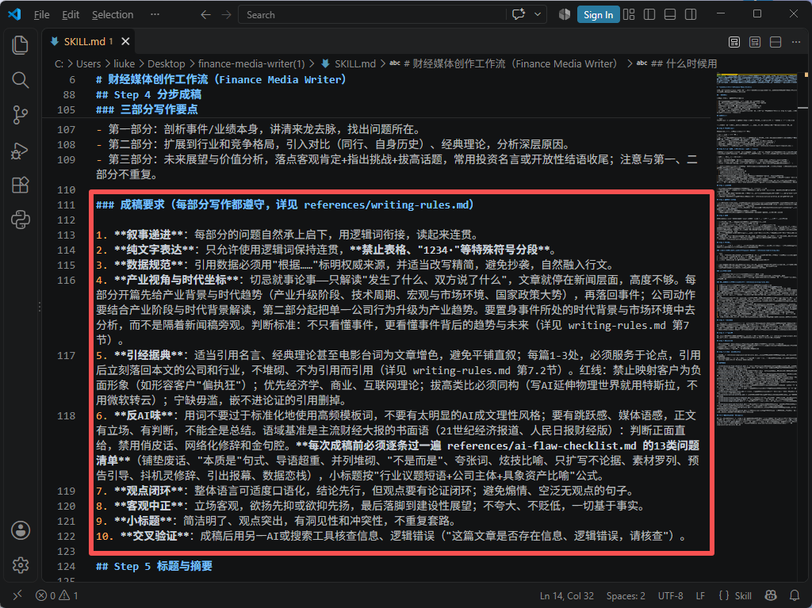The width and height of the screenshot is (812, 608).
Task: Expand the chat dropdown chevron
Action: point(538,14)
